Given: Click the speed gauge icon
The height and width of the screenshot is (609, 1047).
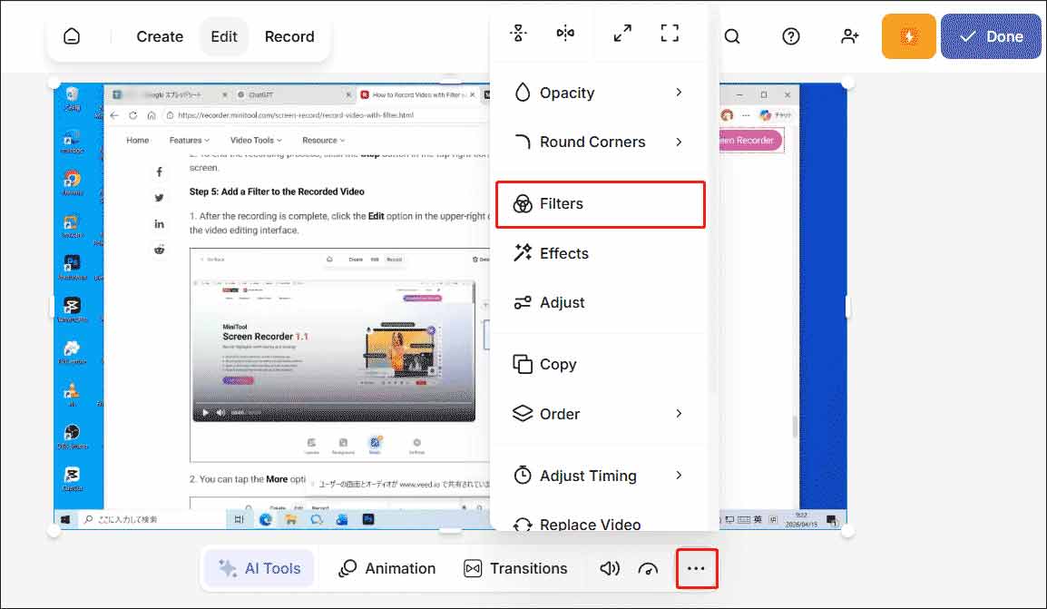Looking at the screenshot, I should (x=648, y=569).
